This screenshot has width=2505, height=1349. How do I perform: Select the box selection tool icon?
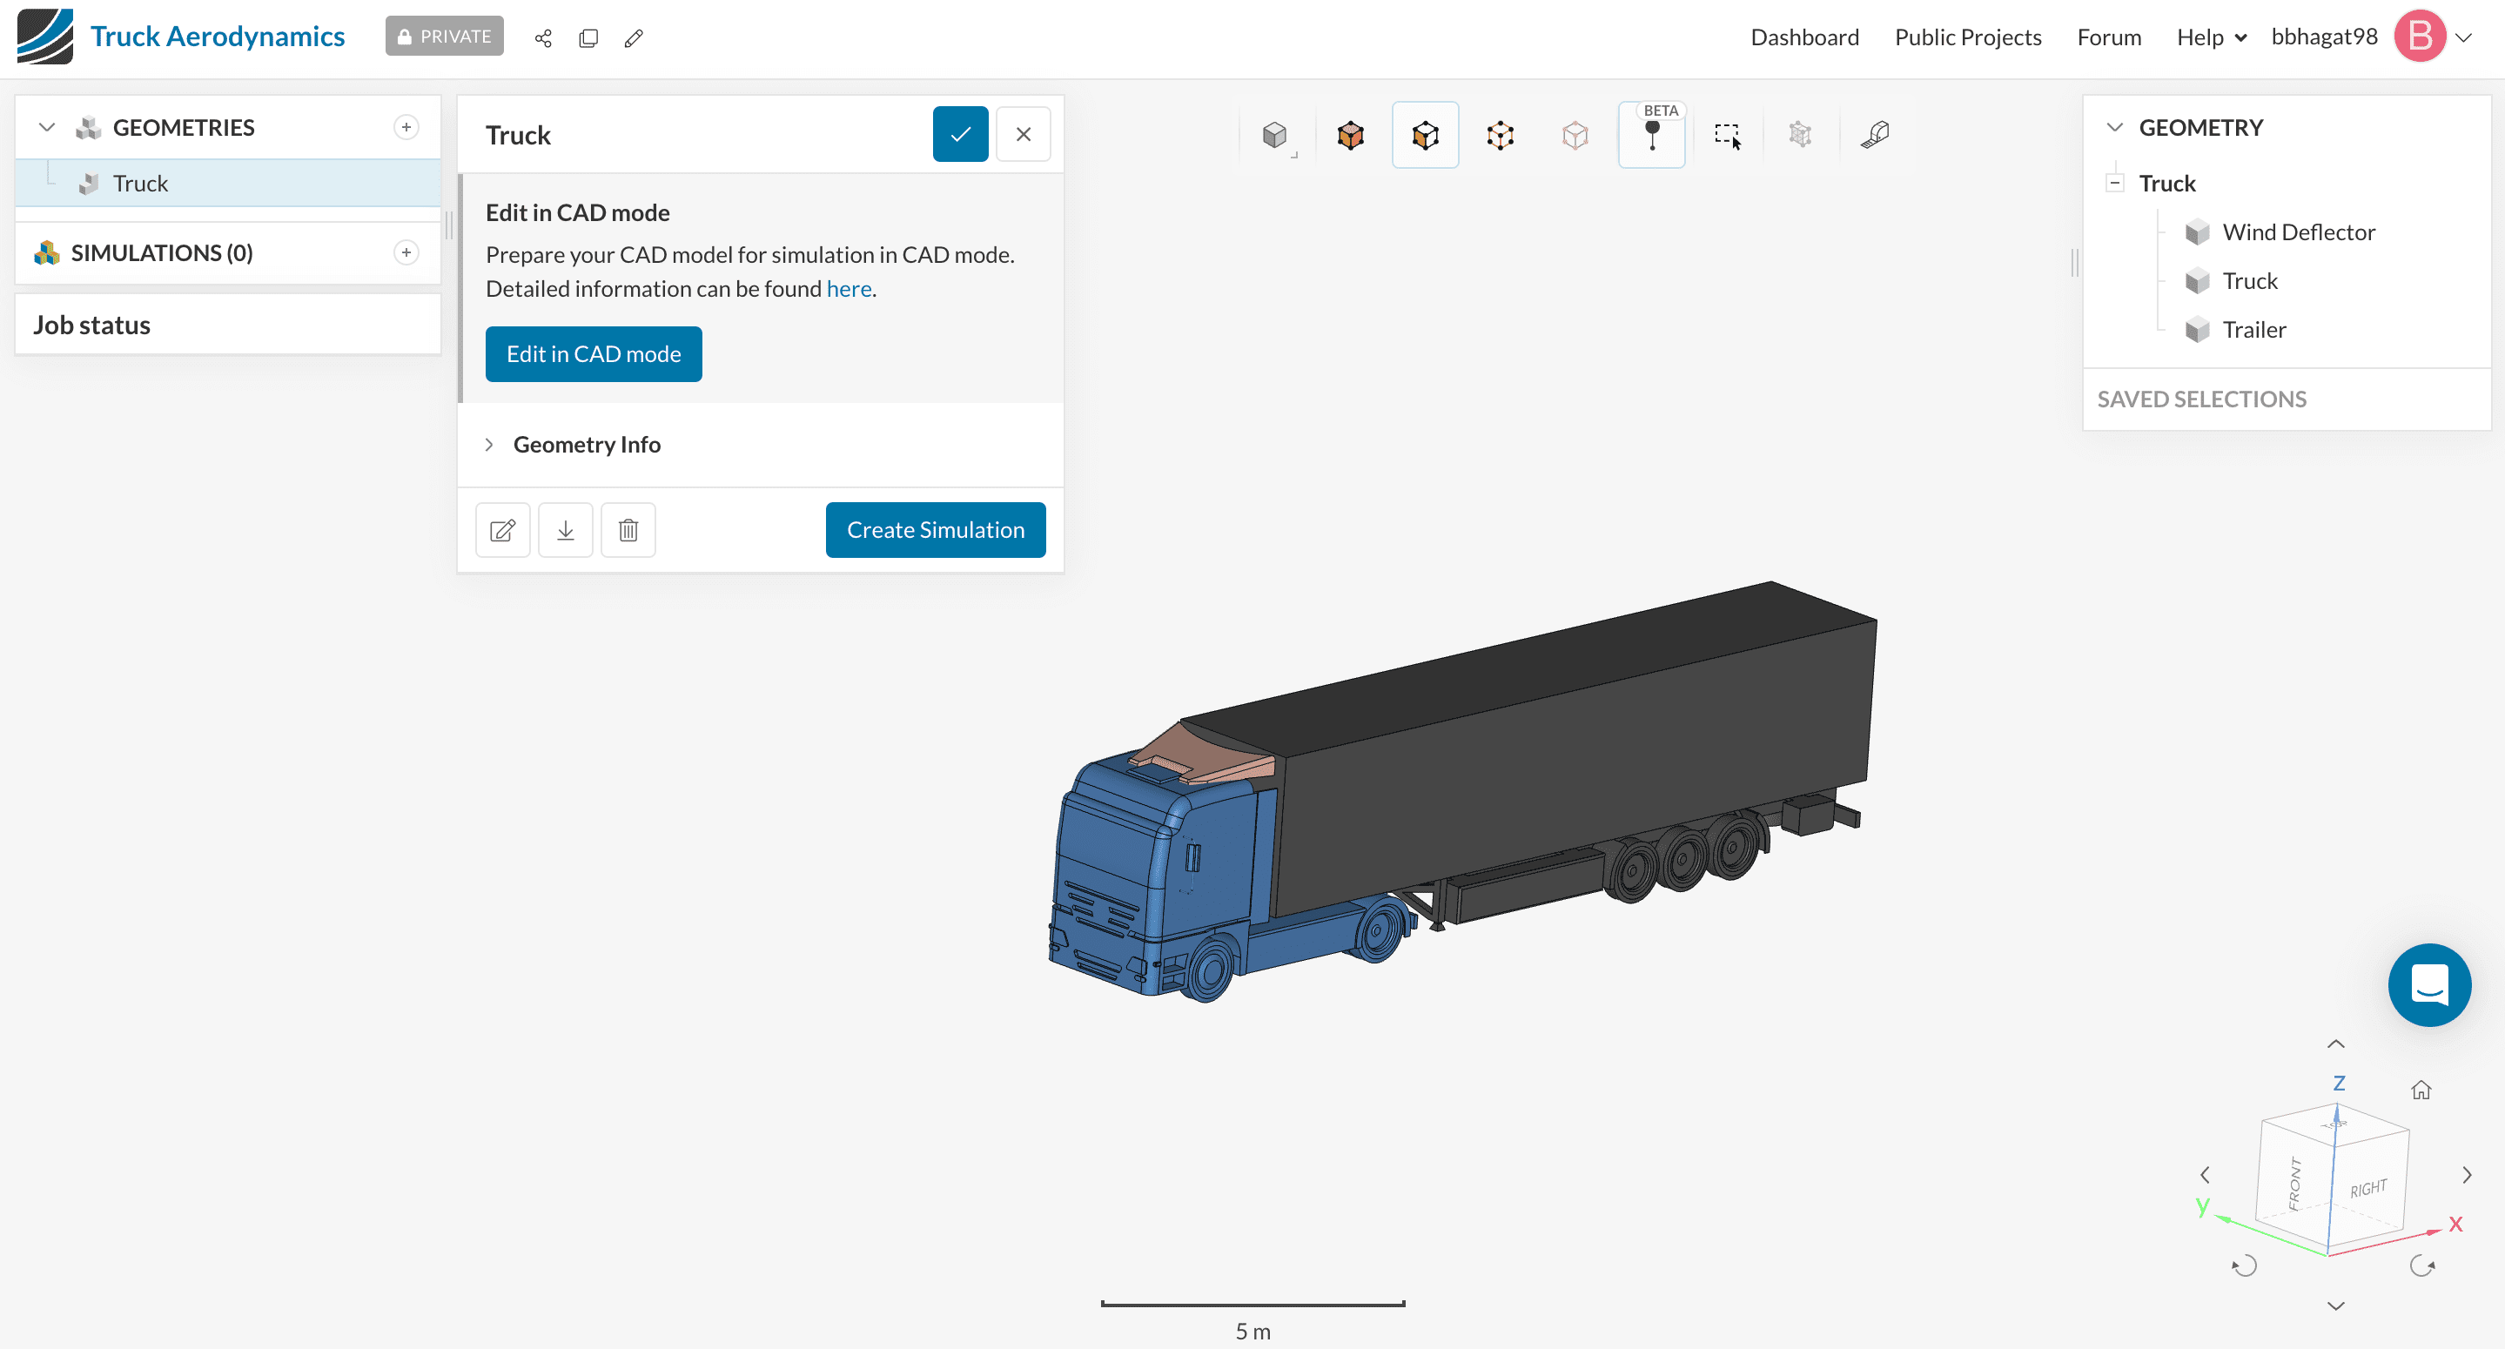pyautogui.click(x=1727, y=135)
